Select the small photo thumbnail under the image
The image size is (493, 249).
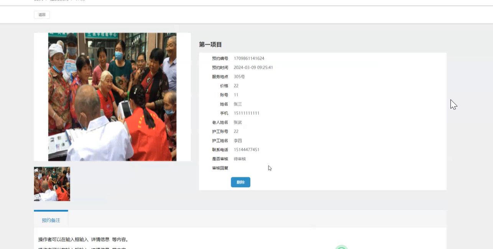[52, 184]
